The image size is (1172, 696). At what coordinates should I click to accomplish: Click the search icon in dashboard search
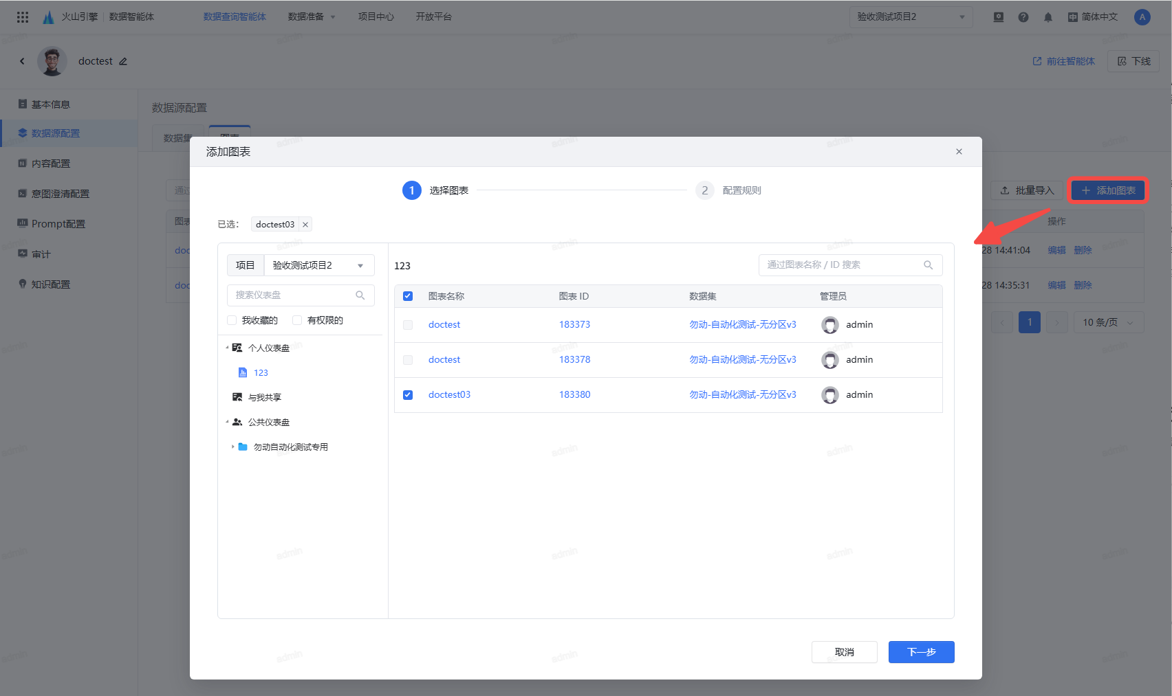click(360, 295)
